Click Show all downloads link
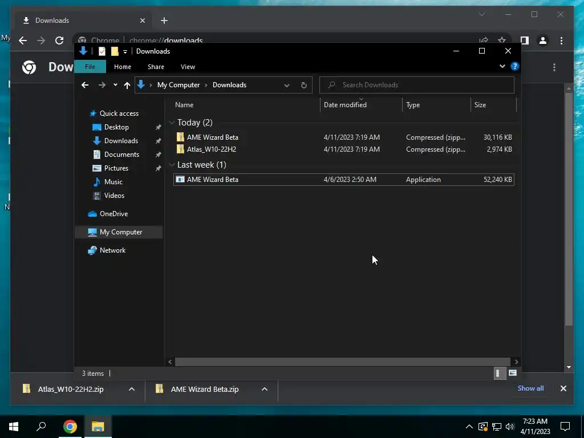The image size is (584, 438). [530, 388]
